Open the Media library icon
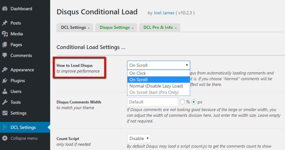 [x=5, y=34]
